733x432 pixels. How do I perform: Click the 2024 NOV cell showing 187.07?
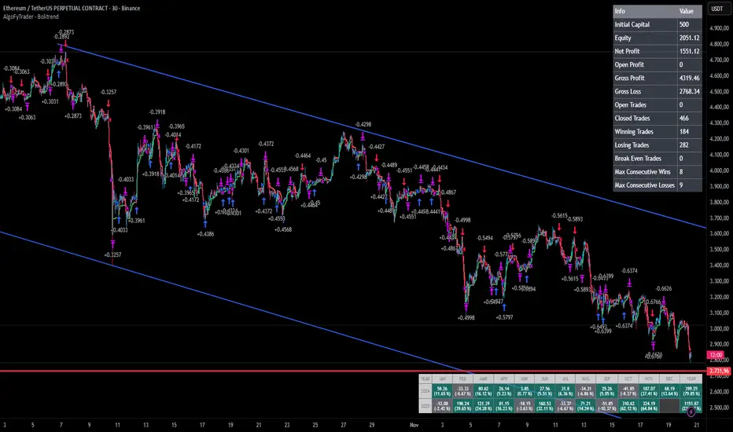(x=649, y=391)
